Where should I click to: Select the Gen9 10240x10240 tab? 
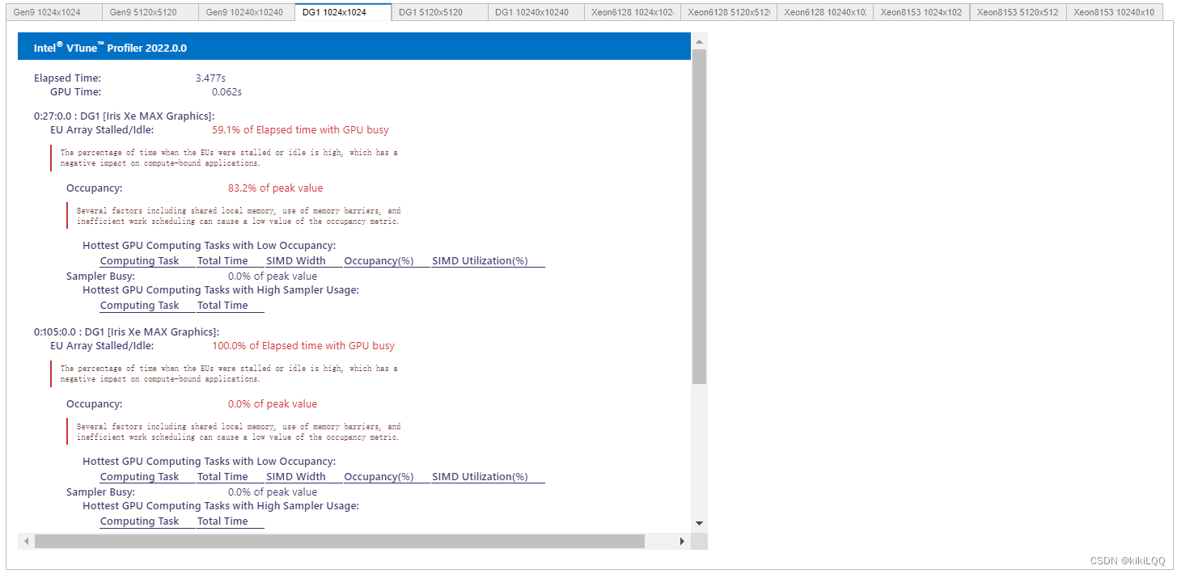(x=247, y=12)
